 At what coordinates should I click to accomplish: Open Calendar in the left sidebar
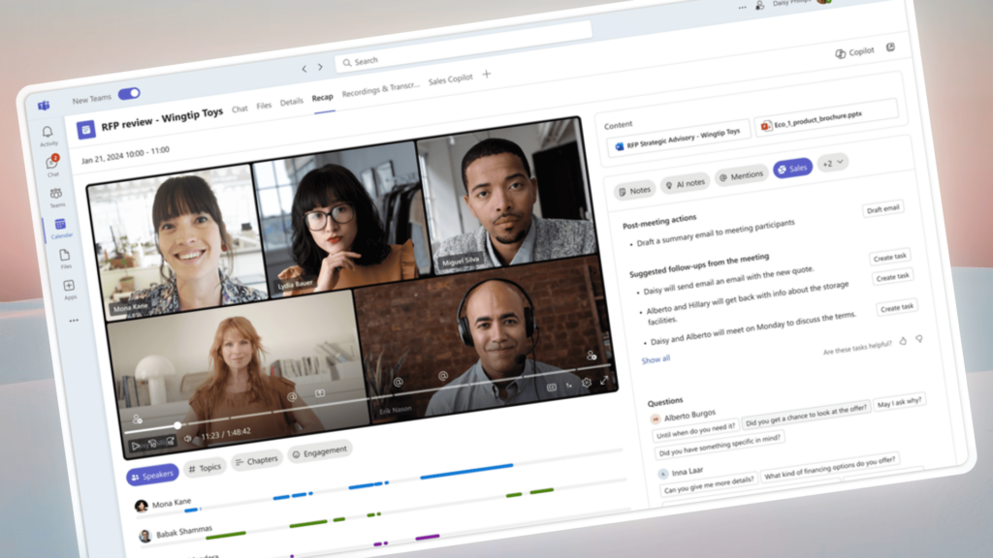(x=61, y=228)
